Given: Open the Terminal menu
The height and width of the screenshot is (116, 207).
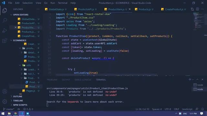Looking at the screenshot, I should click(62, 3).
